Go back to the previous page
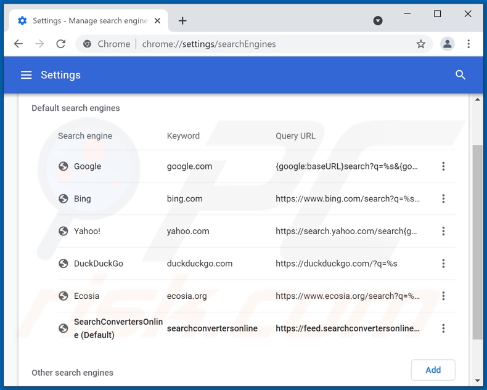This screenshot has height=390, width=487. 18,44
